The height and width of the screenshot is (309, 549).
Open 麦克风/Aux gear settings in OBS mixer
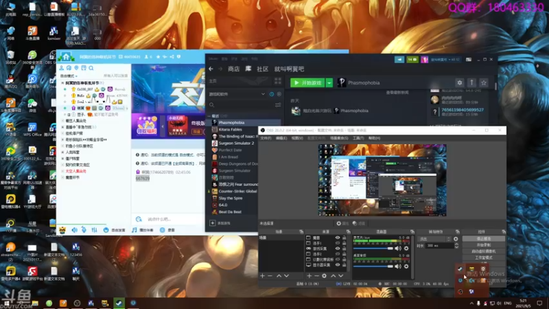coord(406,249)
